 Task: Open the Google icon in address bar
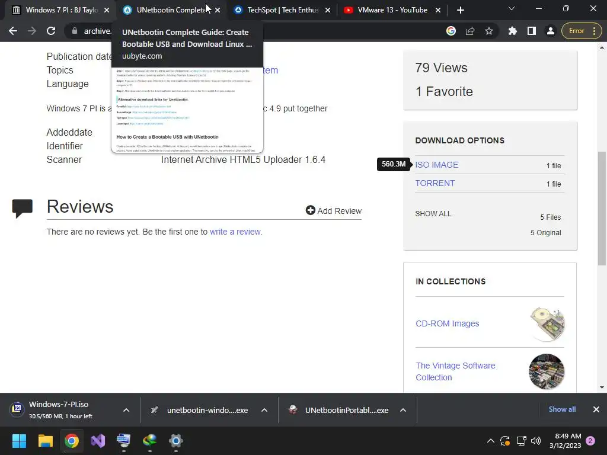point(451,31)
